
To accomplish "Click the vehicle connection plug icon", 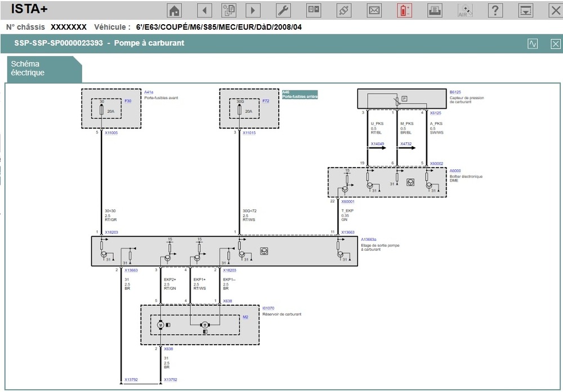I will click(x=343, y=10).
